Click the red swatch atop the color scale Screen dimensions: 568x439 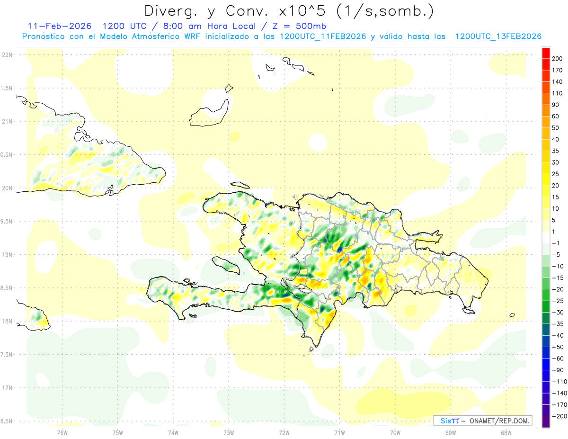[546, 53]
